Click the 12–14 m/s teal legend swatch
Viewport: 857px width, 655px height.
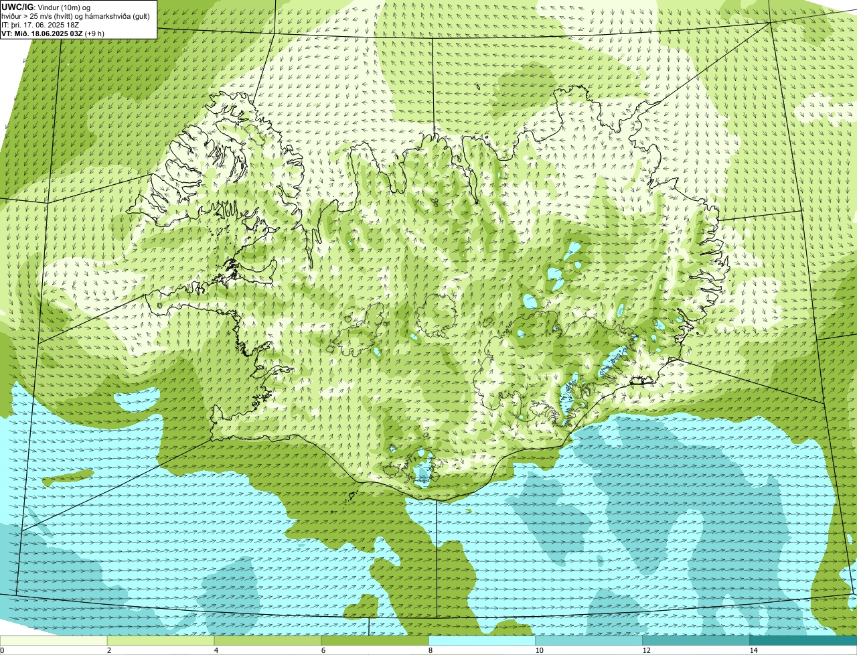tap(696, 640)
